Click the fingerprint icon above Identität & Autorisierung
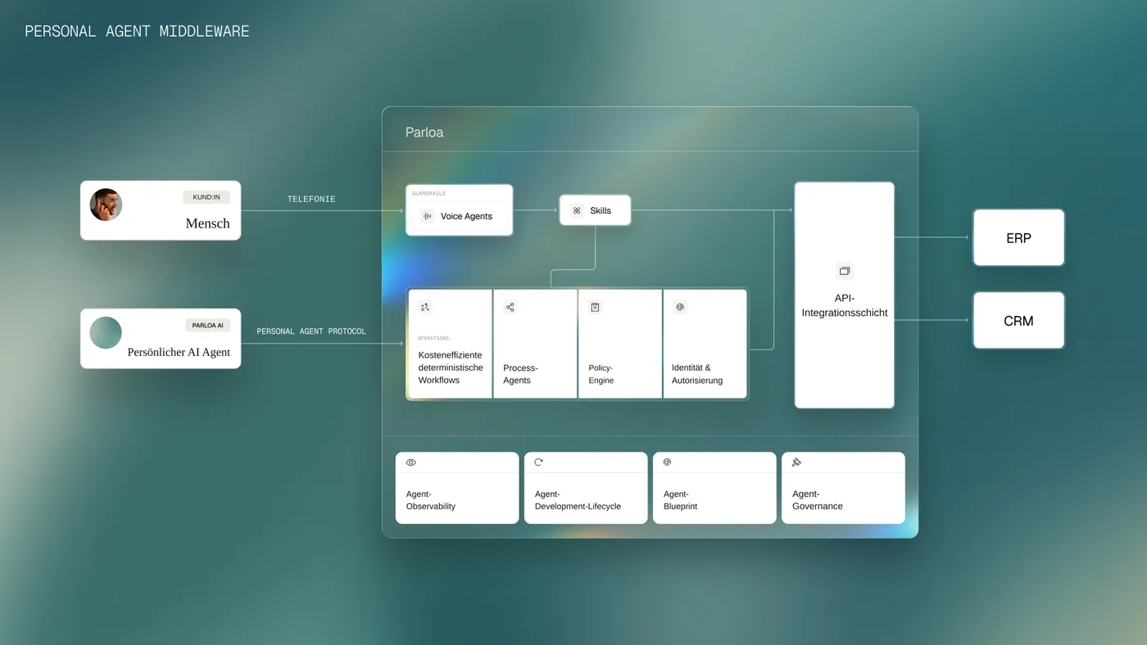Image resolution: width=1147 pixels, height=645 pixels. point(679,307)
